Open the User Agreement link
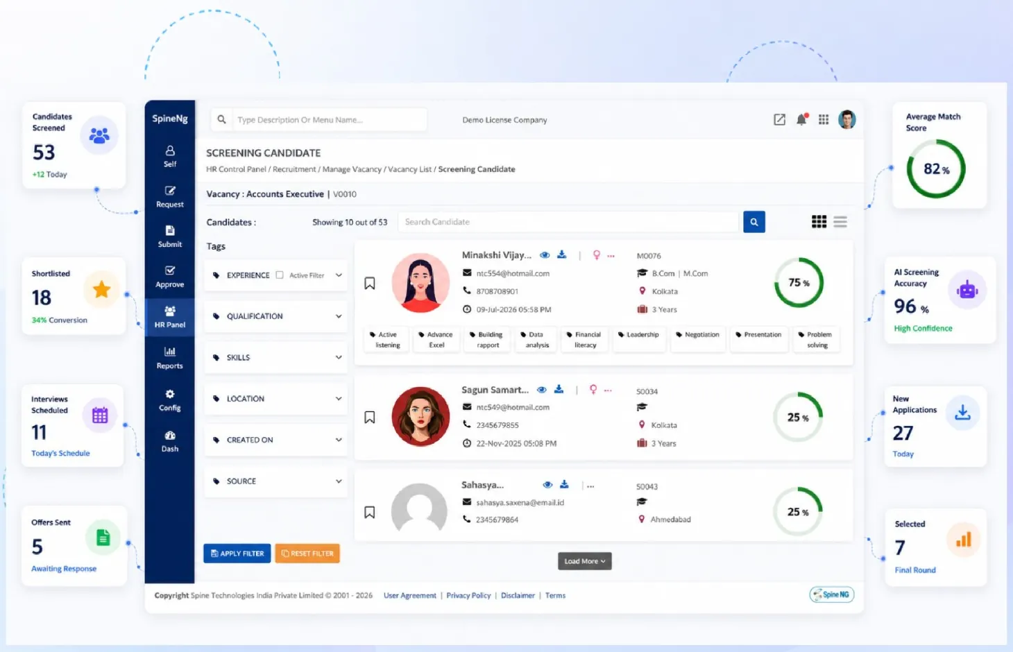 click(x=410, y=595)
